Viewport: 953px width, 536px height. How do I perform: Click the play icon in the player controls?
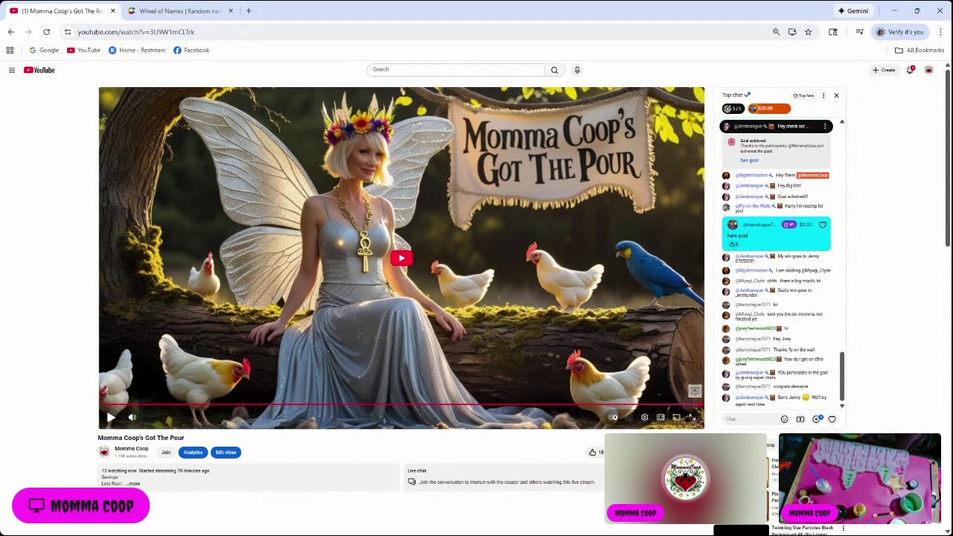point(111,418)
